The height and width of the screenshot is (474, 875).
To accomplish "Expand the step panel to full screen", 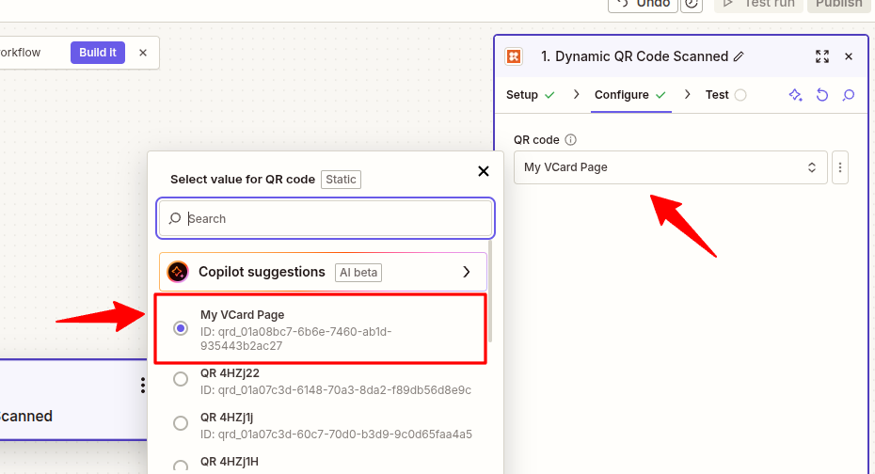I will click(x=822, y=56).
